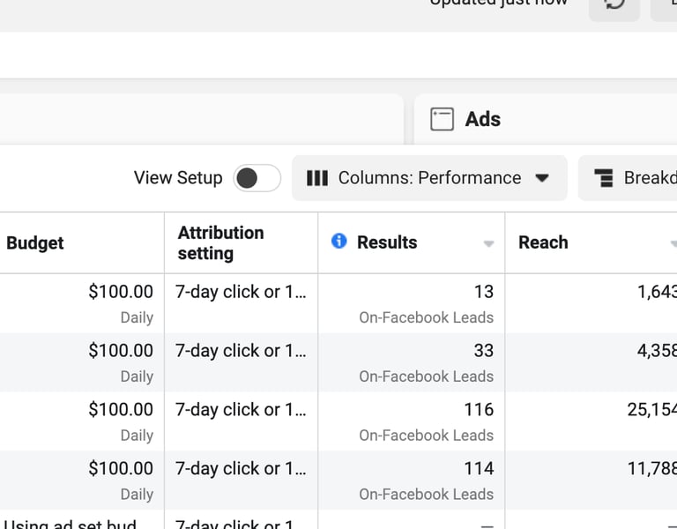The height and width of the screenshot is (529, 677).
Task: Click the blue info icon by Results
Action: tap(338, 241)
